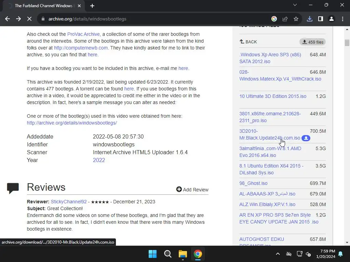The width and height of the screenshot is (350, 262).
Task: Click the download icon beside 3D2010-Mr.Black iso
Action: [x=306, y=138]
